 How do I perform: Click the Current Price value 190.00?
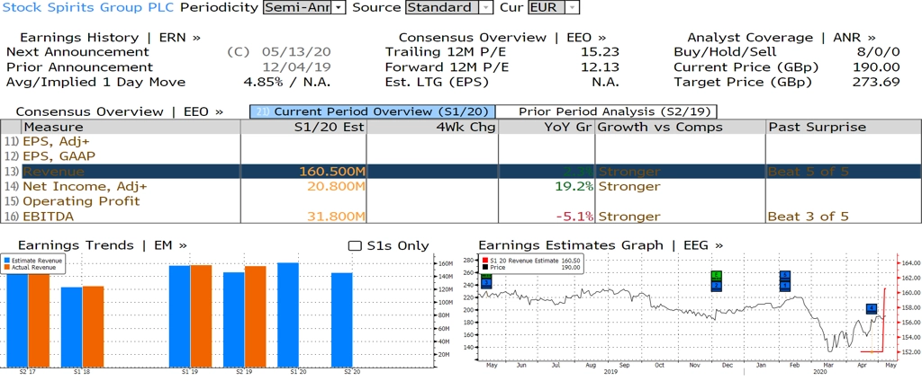(x=876, y=67)
